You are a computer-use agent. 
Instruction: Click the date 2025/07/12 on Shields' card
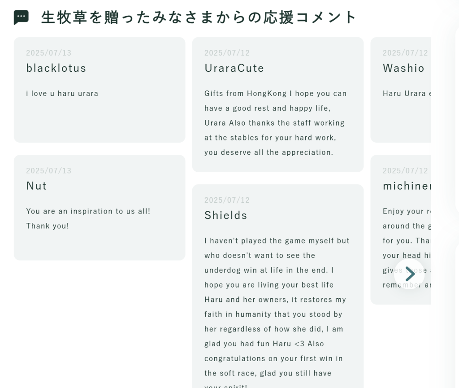tap(227, 200)
